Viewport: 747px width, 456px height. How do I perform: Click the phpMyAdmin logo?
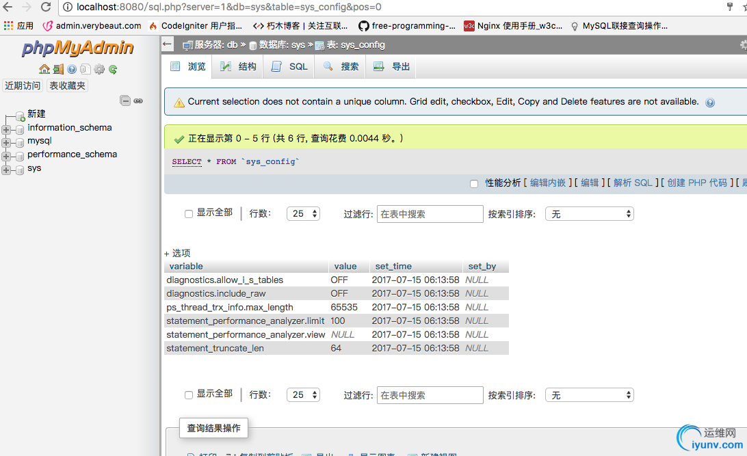click(x=78, y=48)
